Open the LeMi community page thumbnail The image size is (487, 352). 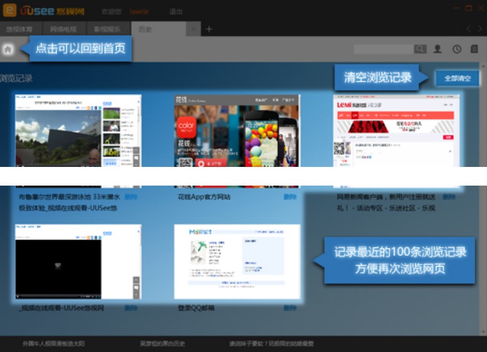point(396,141)
